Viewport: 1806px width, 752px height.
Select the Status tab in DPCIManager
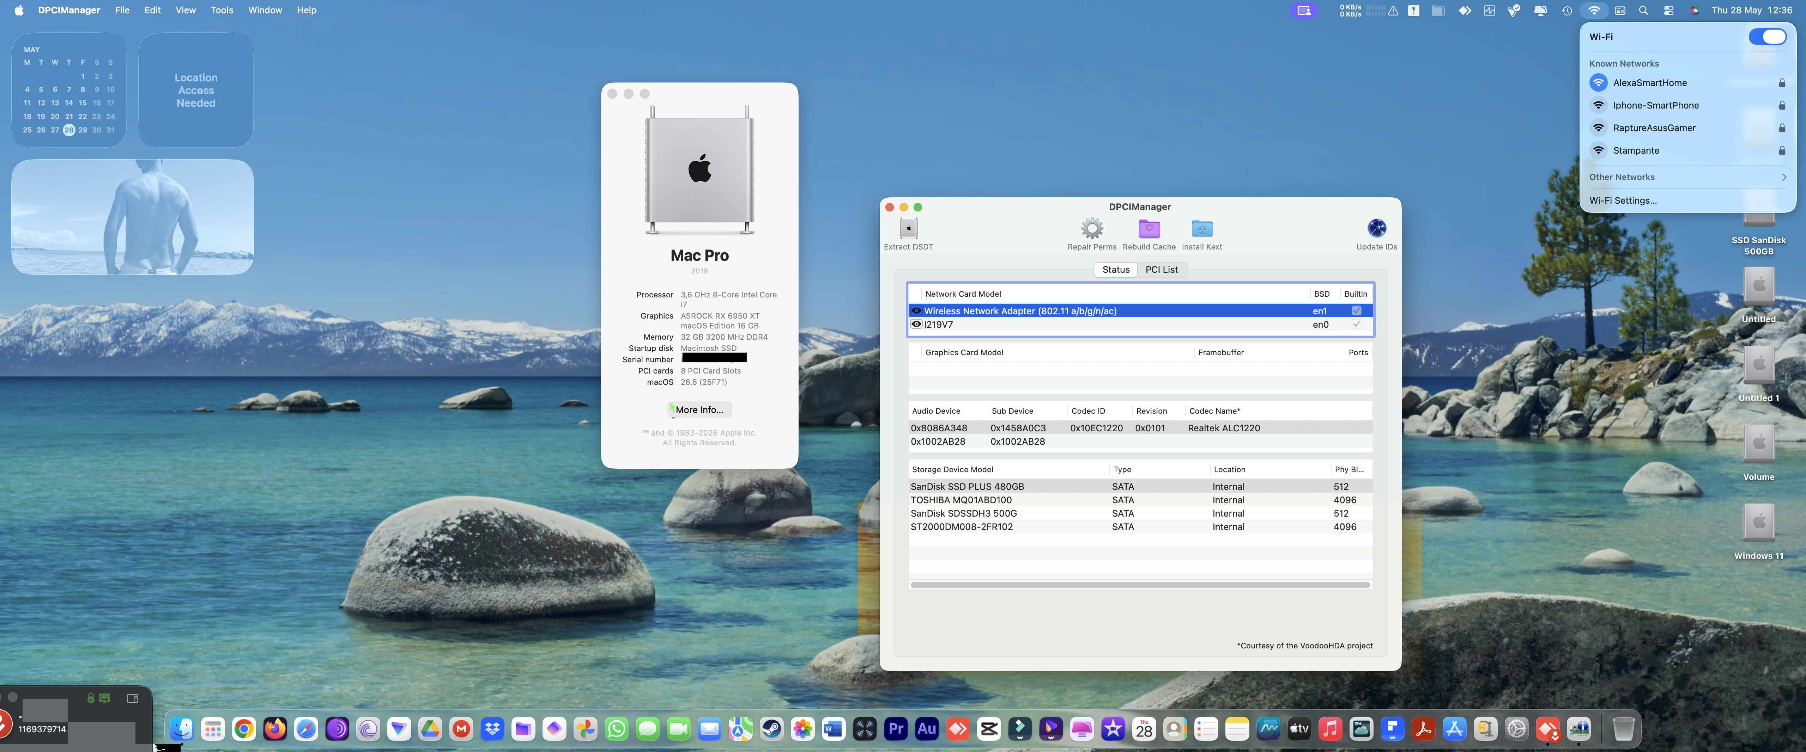pos(1115,270)
